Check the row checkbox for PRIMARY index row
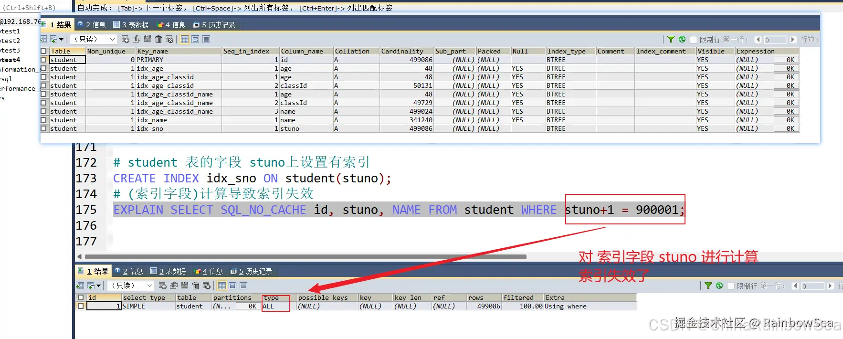843x339 pixels. pos(44,60)
